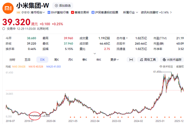Click the 沪深港通标的股票 tag icon

pos(93,12)
